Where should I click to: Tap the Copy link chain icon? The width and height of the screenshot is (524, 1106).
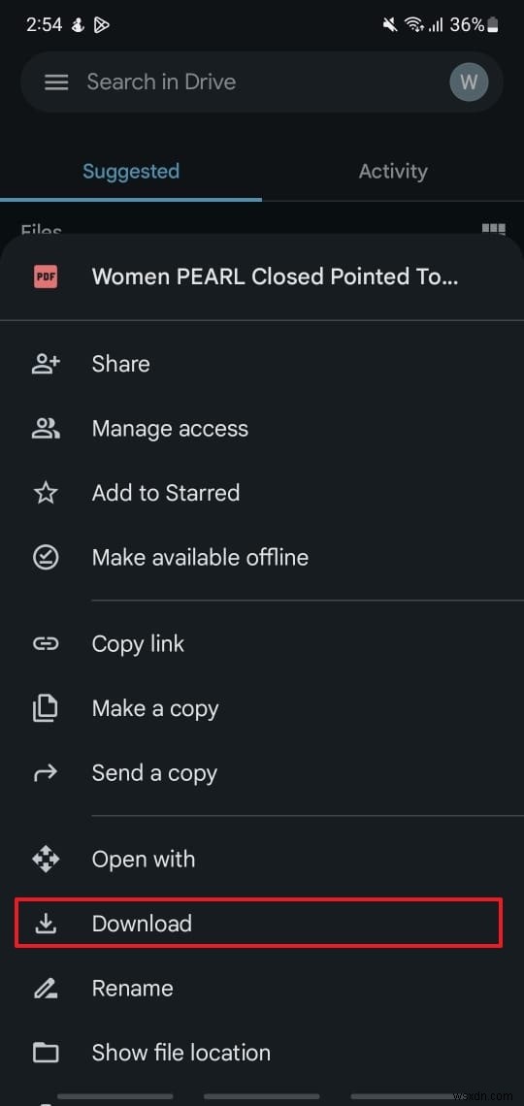(46, 643)
